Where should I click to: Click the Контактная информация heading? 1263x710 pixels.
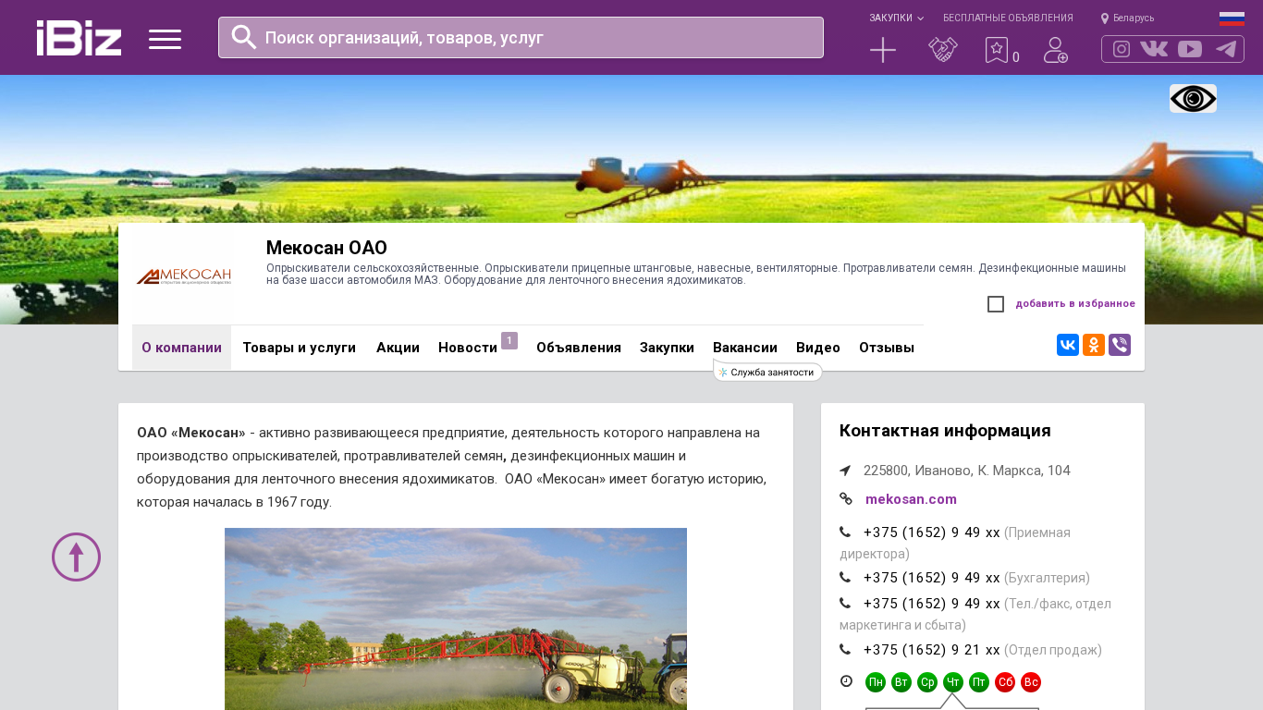[945, 431]
